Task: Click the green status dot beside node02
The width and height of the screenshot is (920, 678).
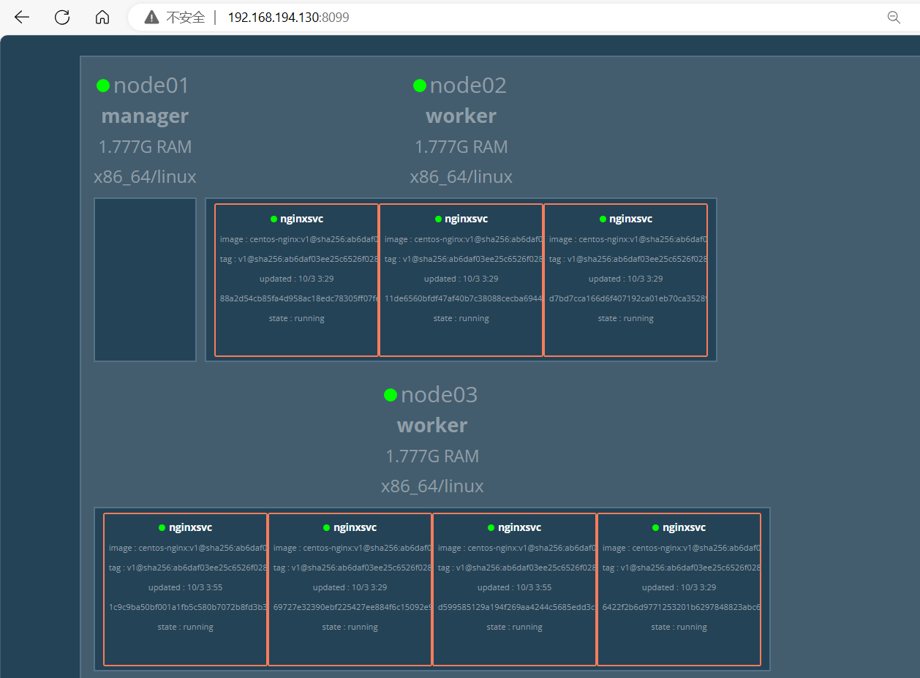Action: (x=419, y=86)
